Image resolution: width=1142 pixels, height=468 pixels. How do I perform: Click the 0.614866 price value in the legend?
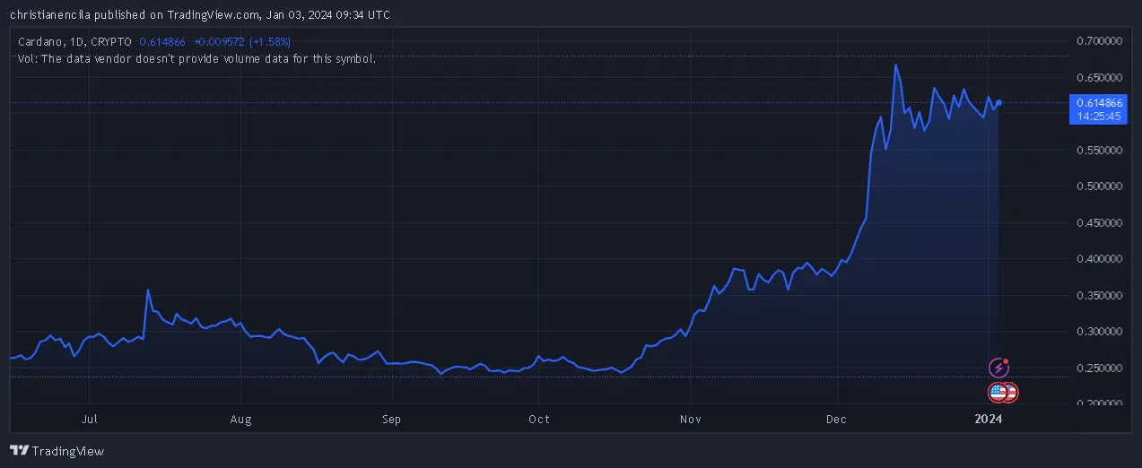point(162,42)
